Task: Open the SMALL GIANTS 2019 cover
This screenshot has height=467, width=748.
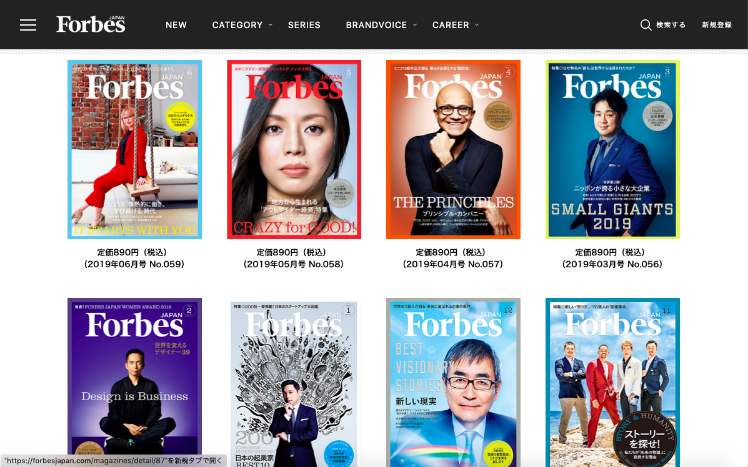Action: [x=612, y=149]
